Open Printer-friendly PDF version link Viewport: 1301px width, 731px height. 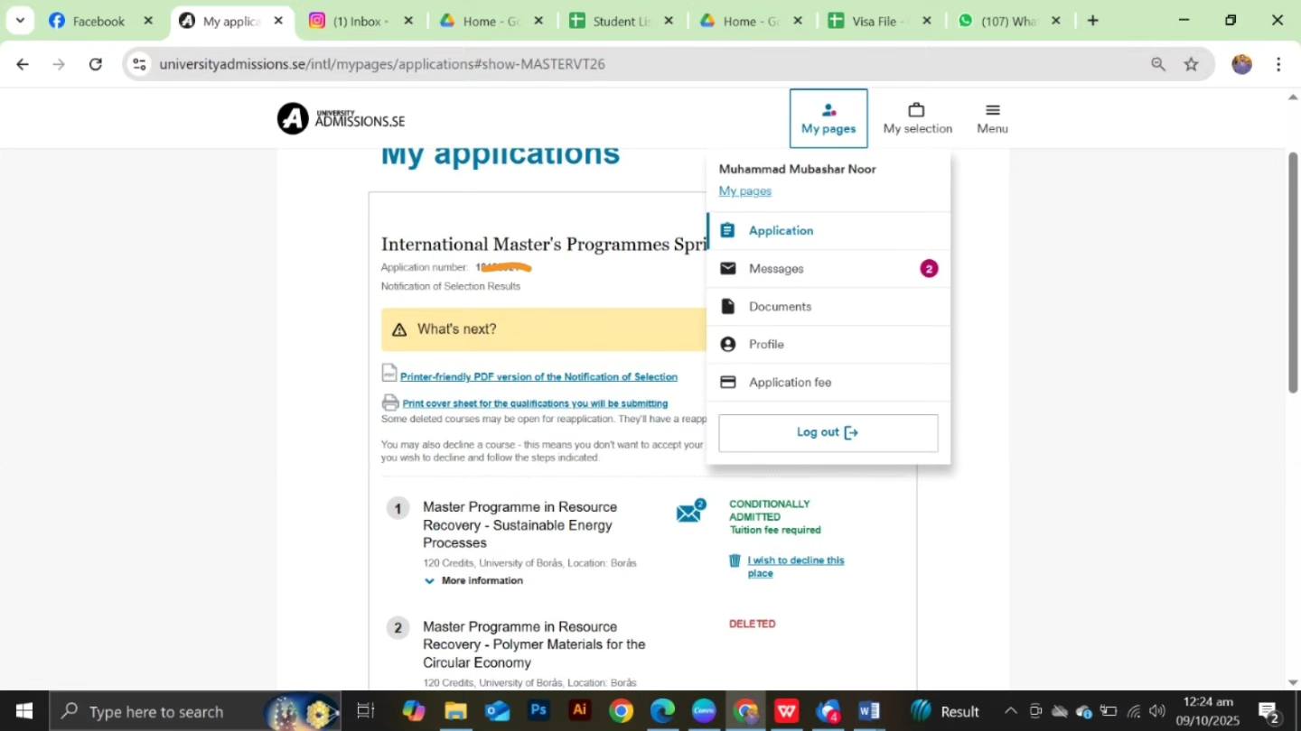(538, 377)
